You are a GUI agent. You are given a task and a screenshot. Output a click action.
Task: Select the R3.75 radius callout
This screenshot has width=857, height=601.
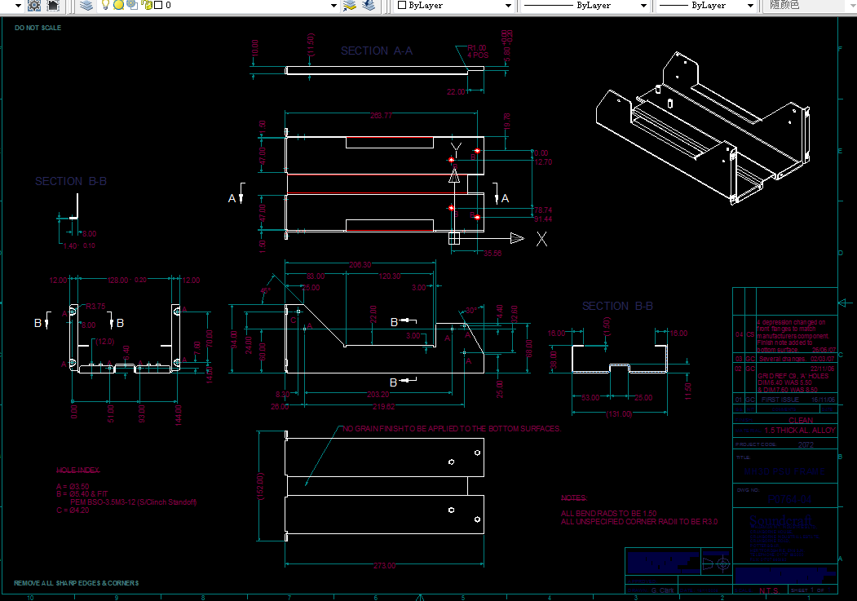point(95,307)
